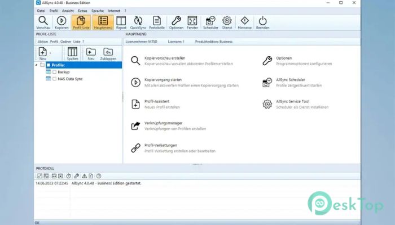The image size is (395, 225).
Task: Click the Lizenznehmer: MTSD text
Action: (x=141, y=42)
